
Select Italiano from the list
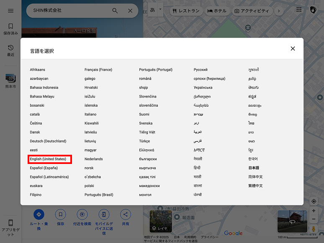(x=90, y=114)
